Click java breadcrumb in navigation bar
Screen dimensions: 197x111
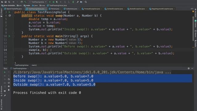pyautogui.click(x=35, y=6)
